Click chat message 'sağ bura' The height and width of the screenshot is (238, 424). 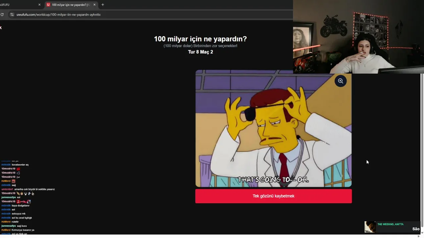click(22, 226)
